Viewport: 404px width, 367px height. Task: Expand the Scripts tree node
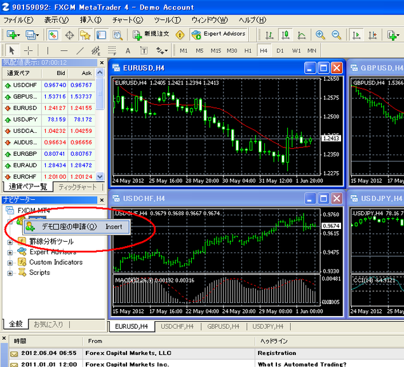point(10,273)
